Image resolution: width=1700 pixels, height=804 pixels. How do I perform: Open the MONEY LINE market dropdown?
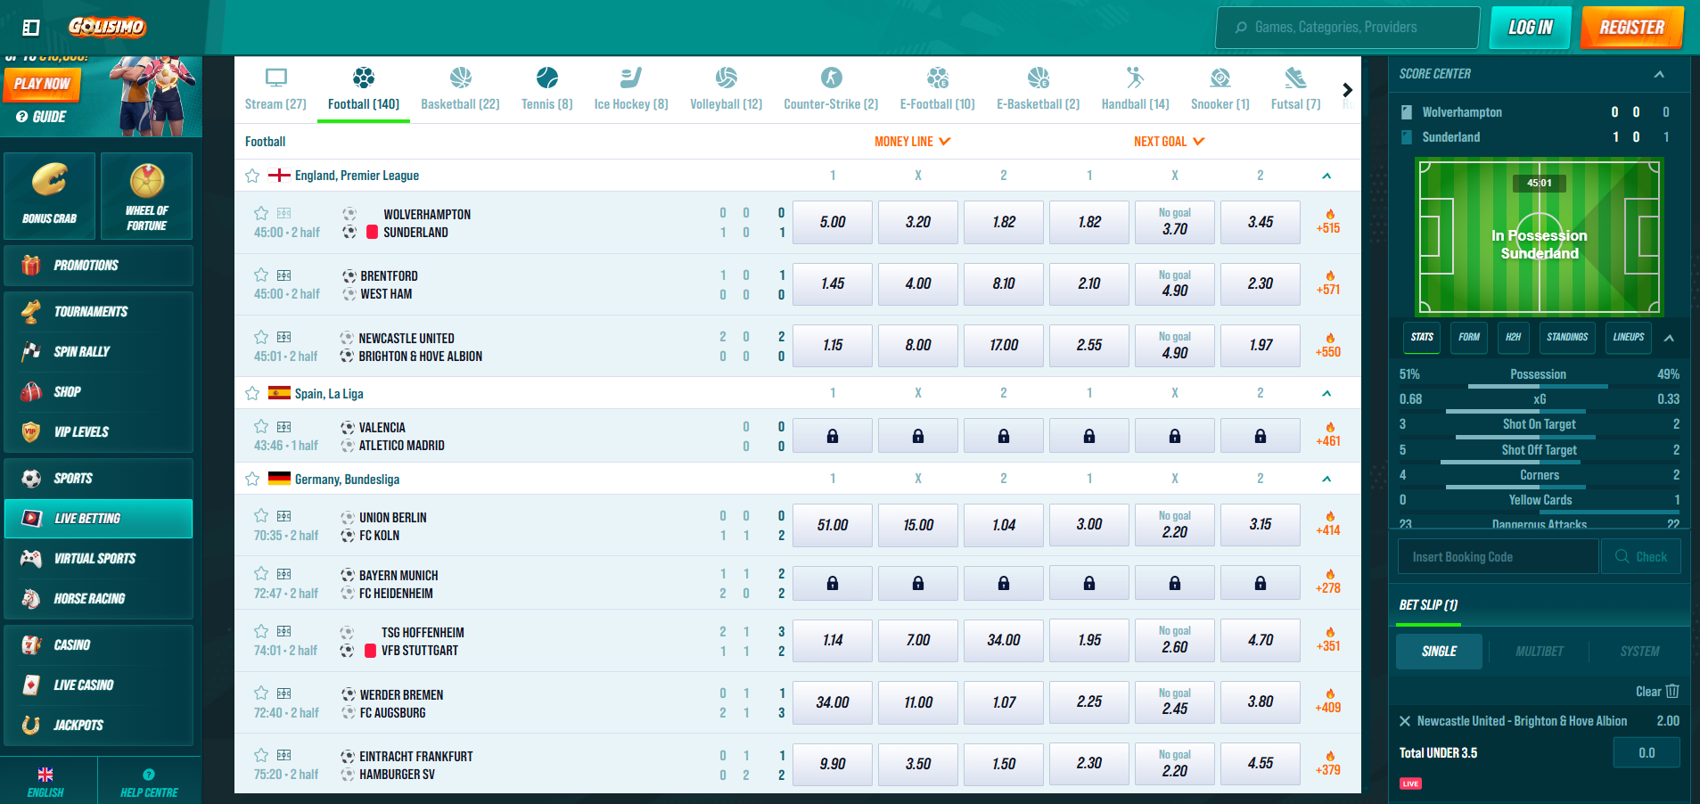pos(913,141)
